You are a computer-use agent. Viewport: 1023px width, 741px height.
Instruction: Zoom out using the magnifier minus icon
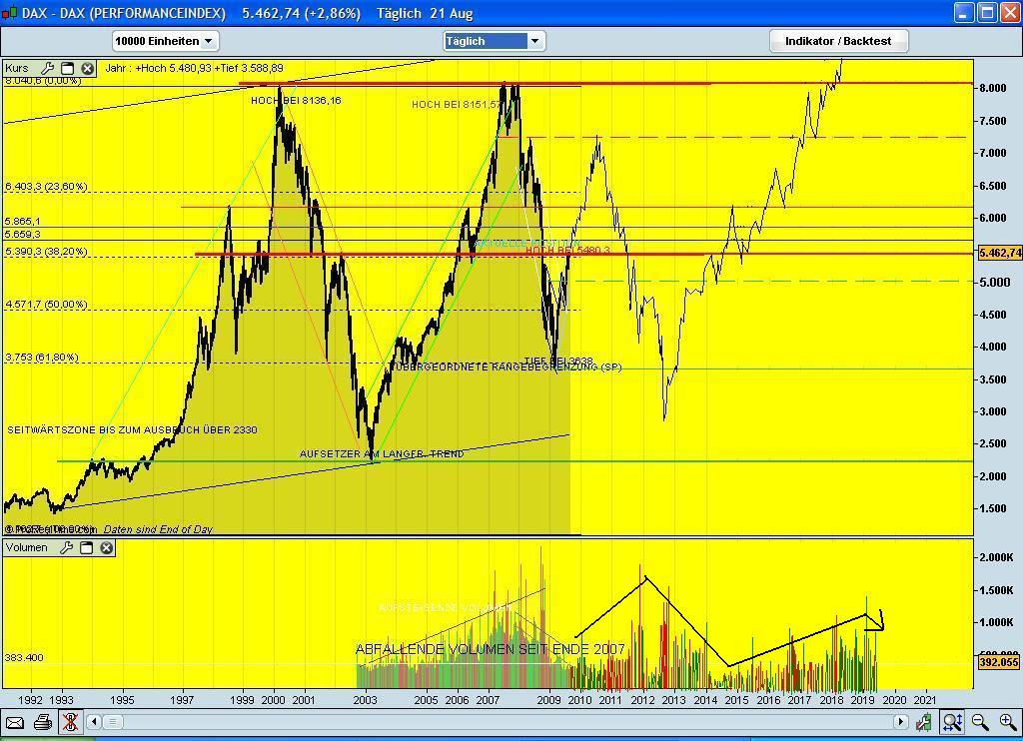pos(978,721)
